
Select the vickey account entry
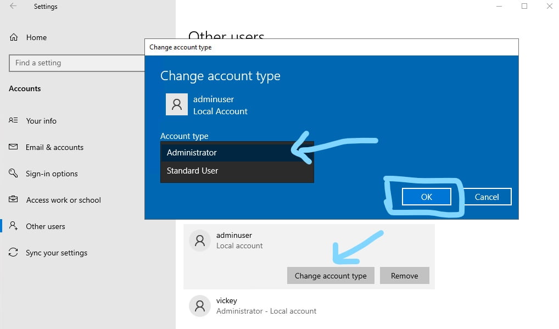click(309, 306)
